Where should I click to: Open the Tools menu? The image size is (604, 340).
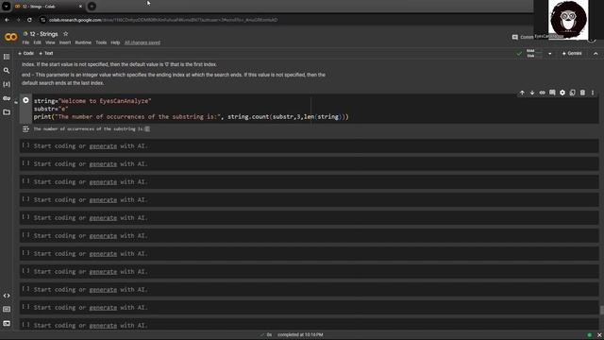[x=101, y=42]
